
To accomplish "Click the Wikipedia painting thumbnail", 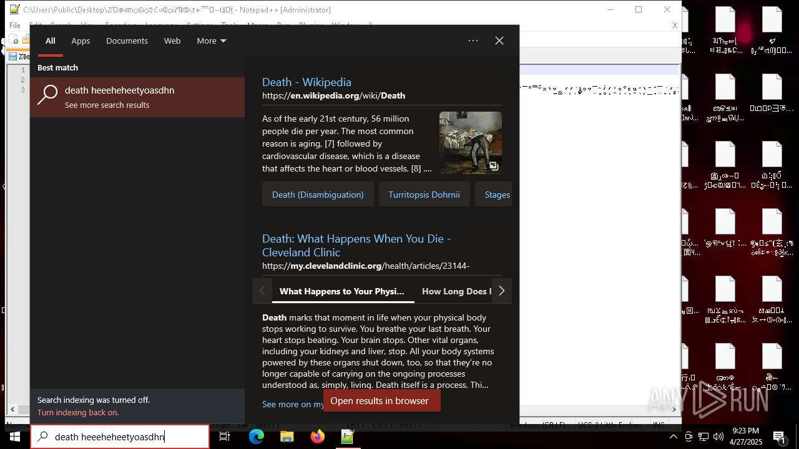I will 471,143.
